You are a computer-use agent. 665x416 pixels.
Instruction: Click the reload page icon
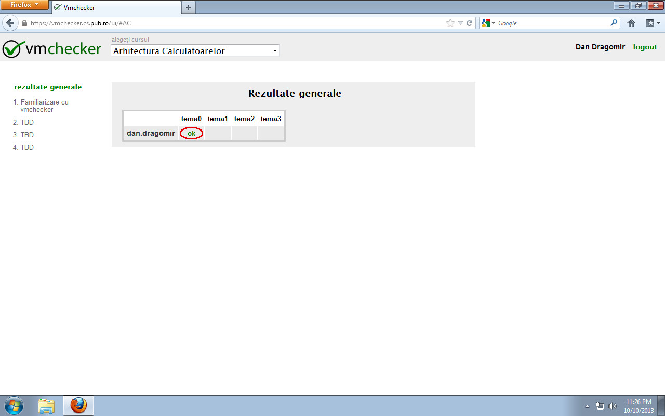pyautogui.click(x=469, y=23)
